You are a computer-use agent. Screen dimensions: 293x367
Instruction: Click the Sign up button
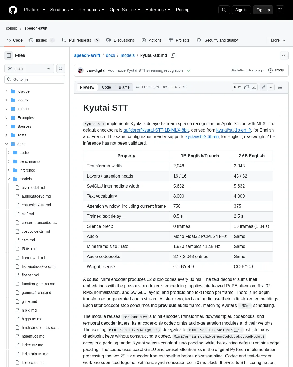263,10
